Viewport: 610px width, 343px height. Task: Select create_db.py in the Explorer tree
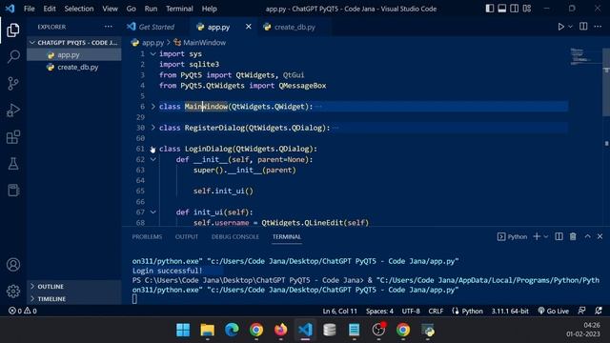coord(74,67)
